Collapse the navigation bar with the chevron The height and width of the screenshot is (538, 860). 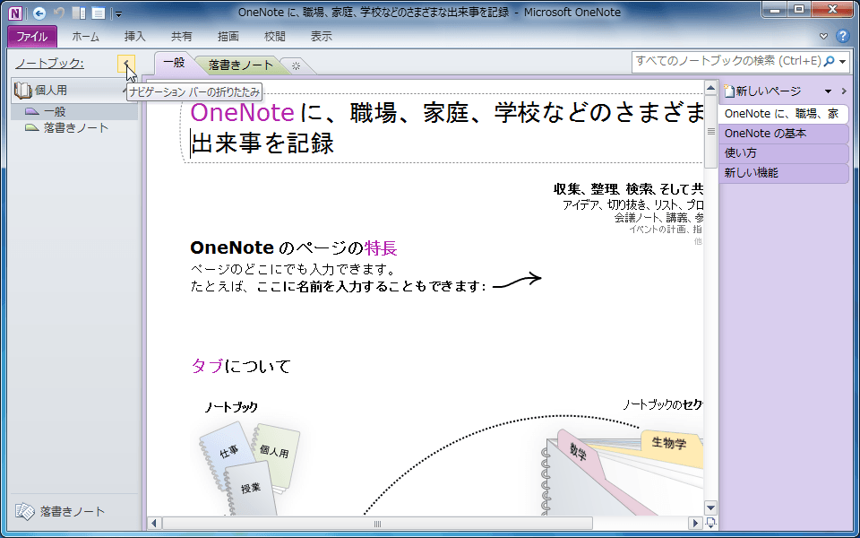coord(126,64)
